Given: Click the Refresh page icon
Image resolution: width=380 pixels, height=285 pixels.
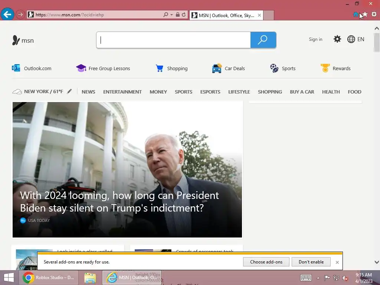Looking at the screenshot, I should [x=184, y=15].
